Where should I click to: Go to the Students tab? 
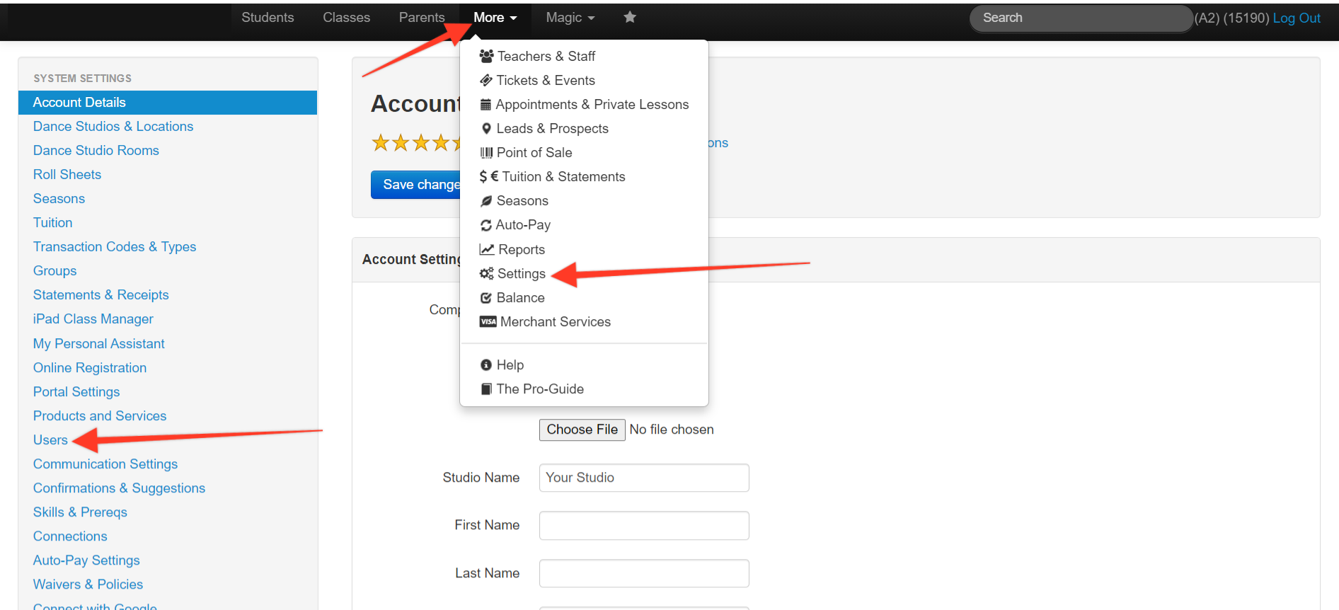point(268,18)
